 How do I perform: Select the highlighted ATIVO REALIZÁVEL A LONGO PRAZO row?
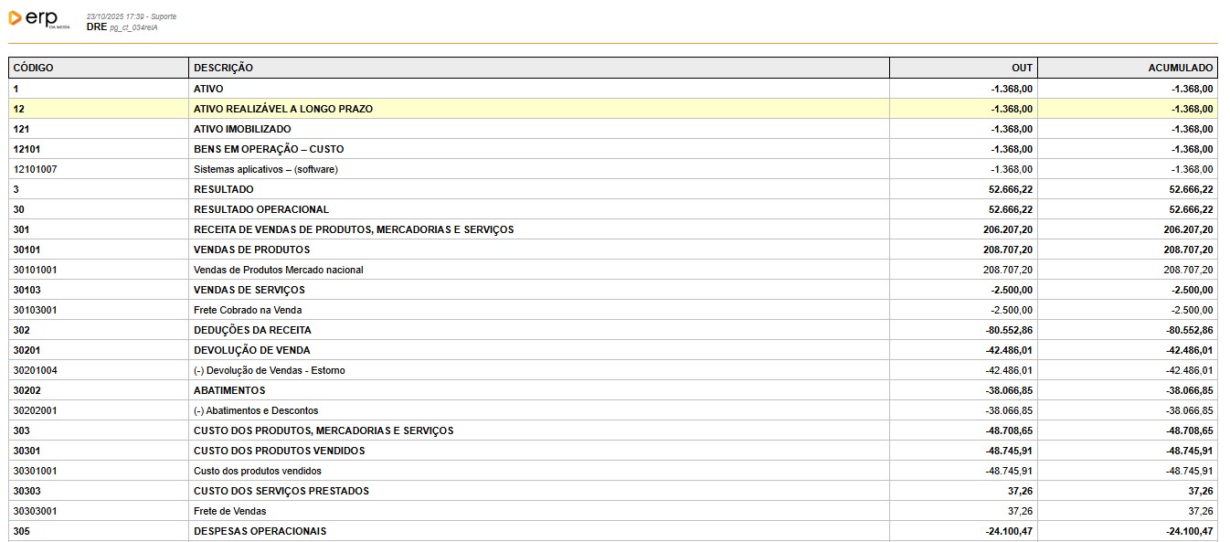click(283, 109)
